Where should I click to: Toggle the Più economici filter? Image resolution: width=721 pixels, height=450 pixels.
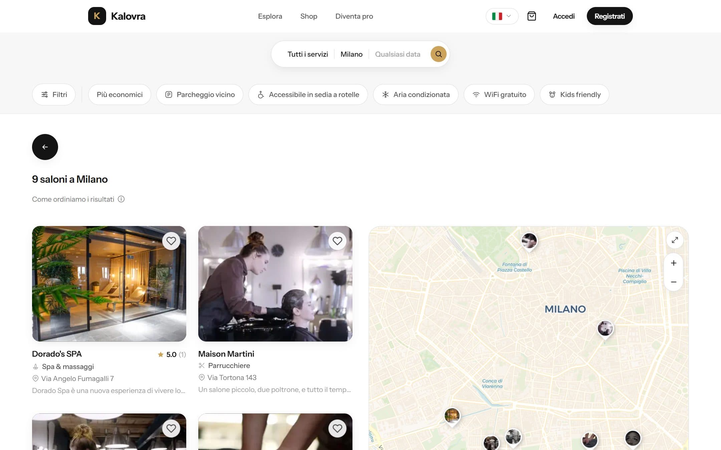(119, 95)
